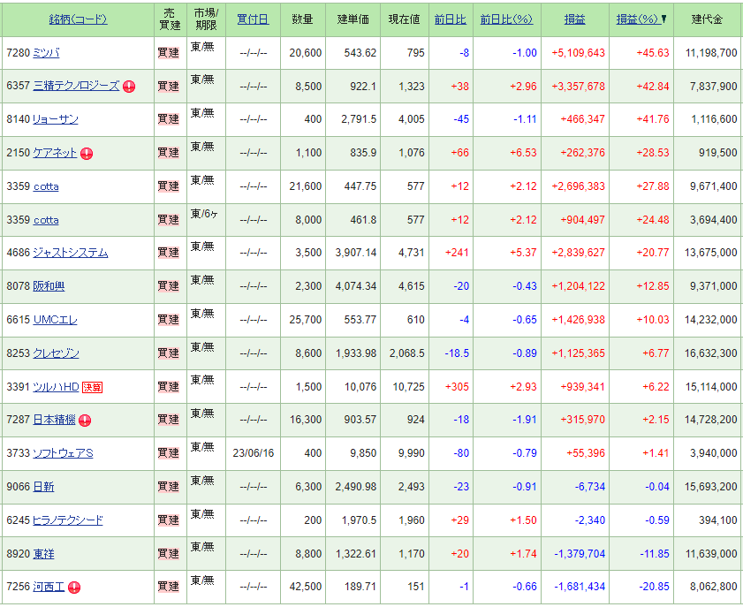Sort by 銘柄(コード) column header
This screenshot has height=607, width=743.
pos(78,19)
